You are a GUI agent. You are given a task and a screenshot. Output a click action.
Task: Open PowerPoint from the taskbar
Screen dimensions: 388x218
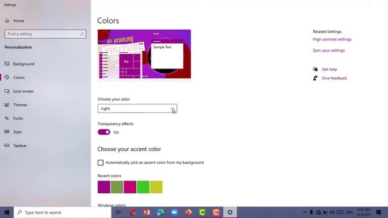click(x=147, y=213)
